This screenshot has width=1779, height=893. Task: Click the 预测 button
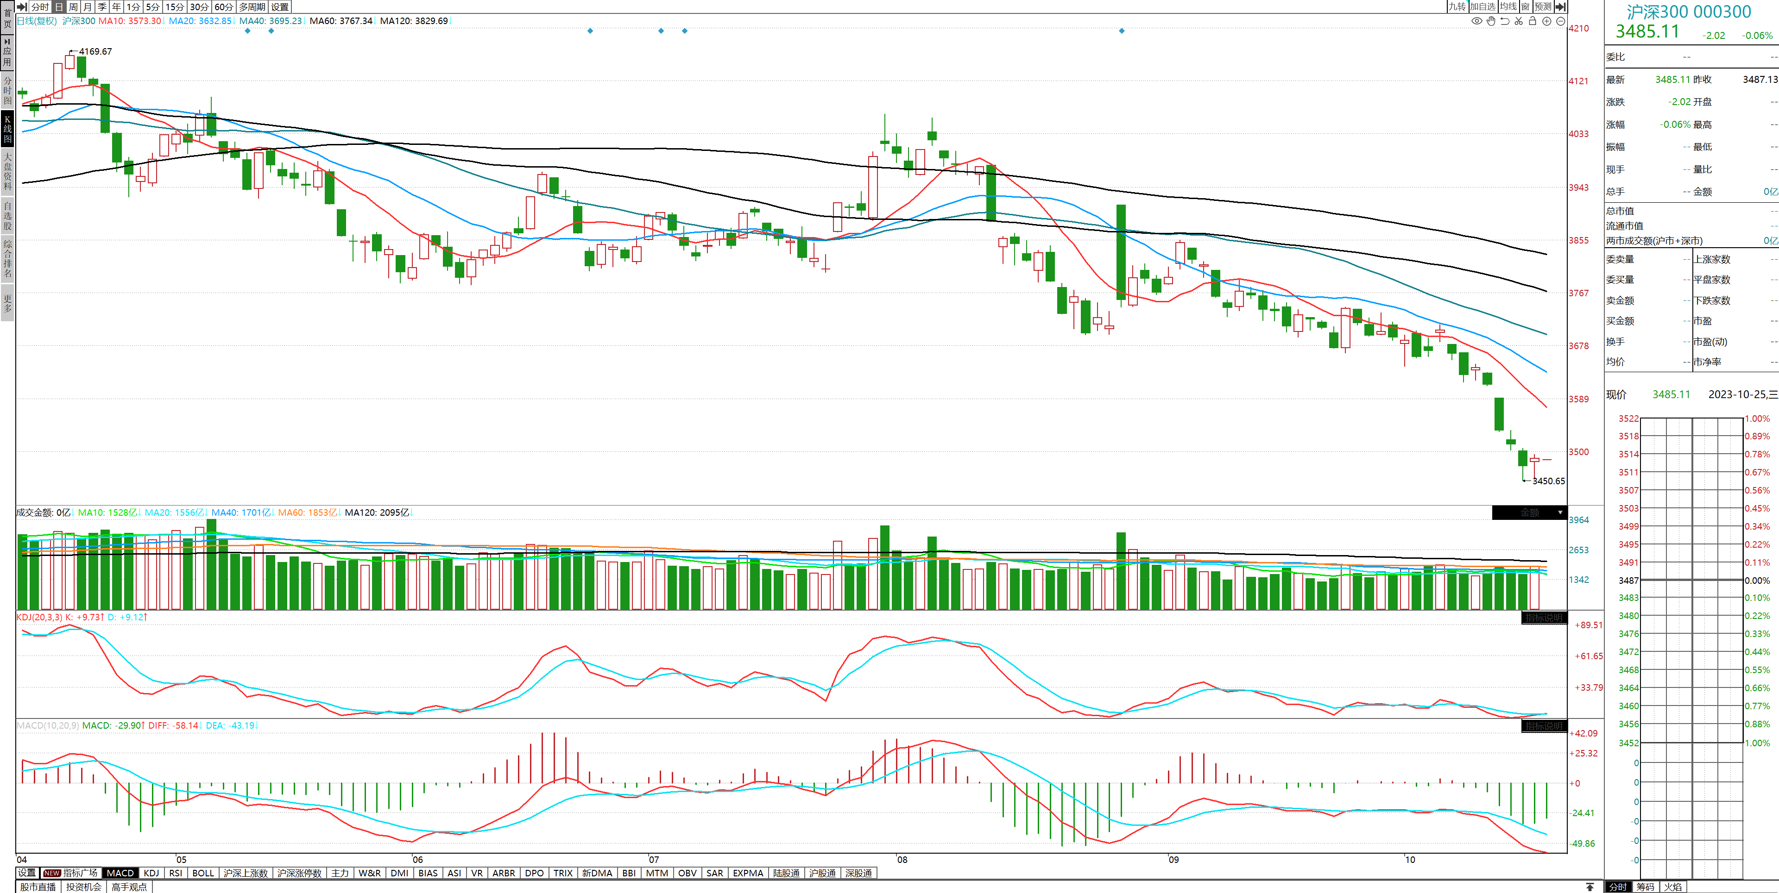coord(1542,6)
